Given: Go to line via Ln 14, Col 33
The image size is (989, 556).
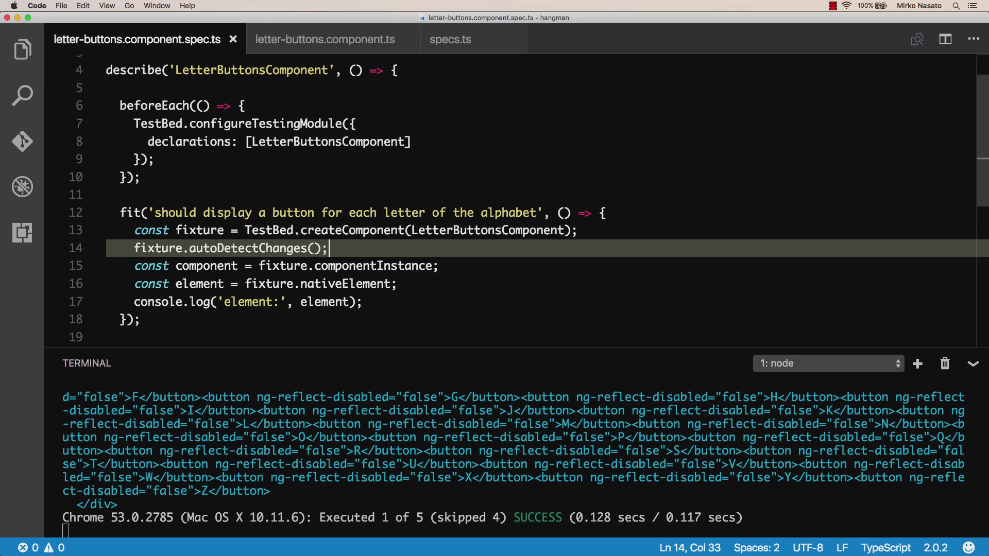Looking at the screenshot, I should tap(690, 547).
